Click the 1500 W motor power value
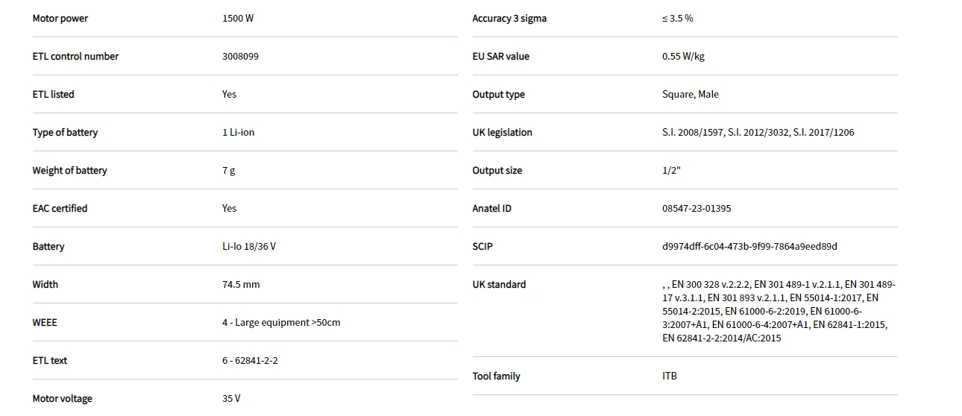Screen dimensions: 962x416 pyautogui.click(x=238, y=19)
